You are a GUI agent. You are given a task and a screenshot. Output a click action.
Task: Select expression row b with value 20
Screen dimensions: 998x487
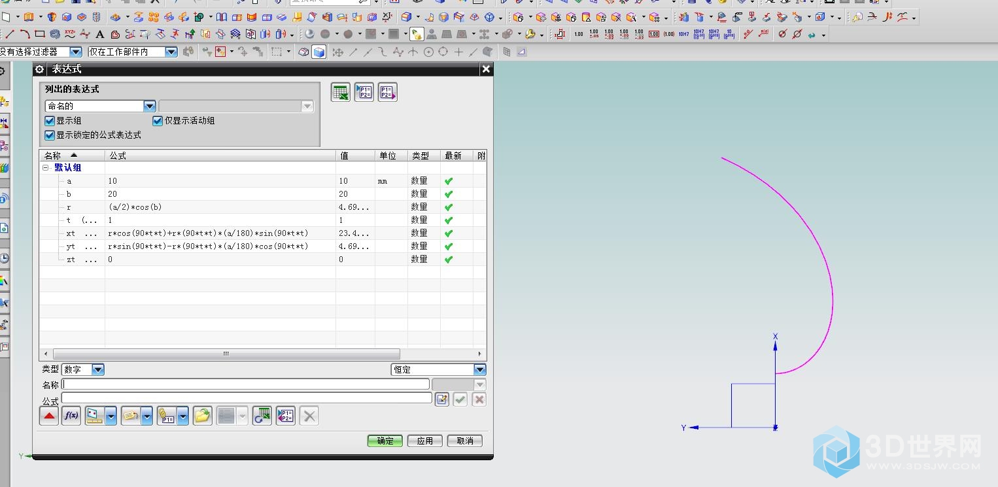(263, 194)
